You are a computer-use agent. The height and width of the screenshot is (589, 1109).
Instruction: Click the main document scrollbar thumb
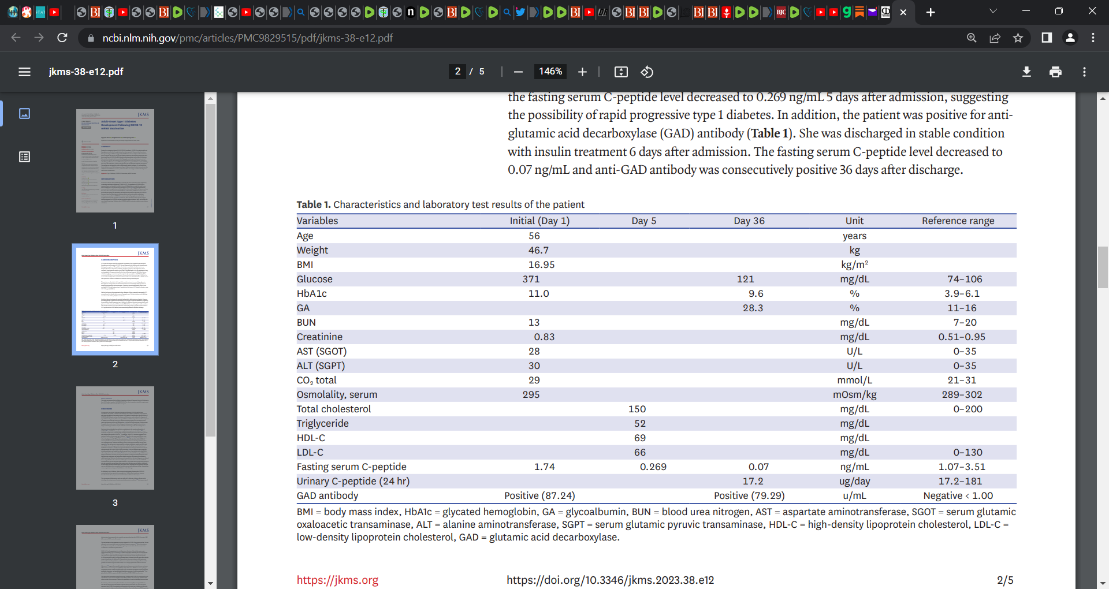[x=1103, y=267]
